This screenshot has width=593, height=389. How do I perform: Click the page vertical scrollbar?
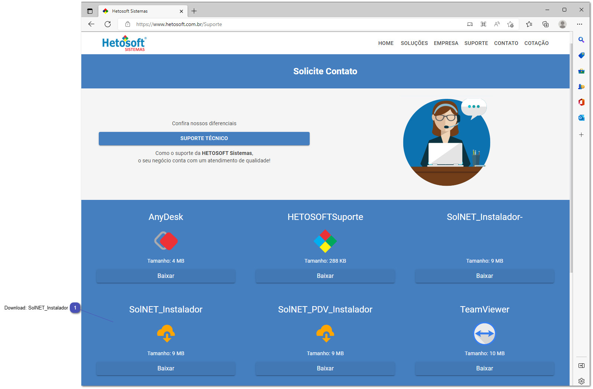tap(571, 158)
